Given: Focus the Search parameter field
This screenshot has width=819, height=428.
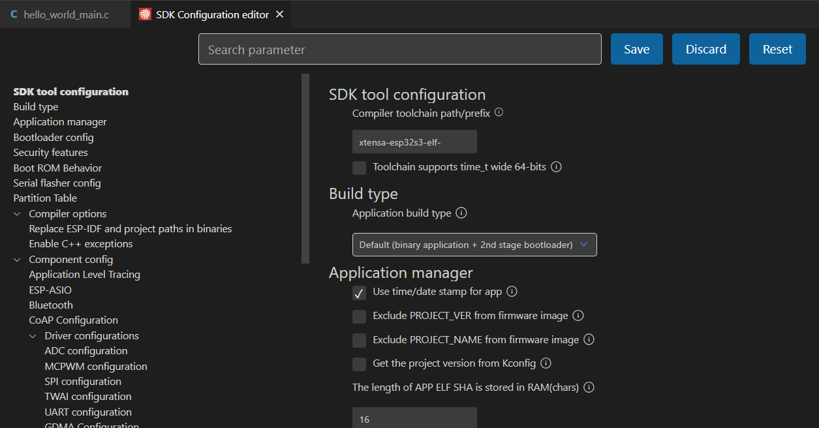Looking at the screenshot, I should [400, 50].
